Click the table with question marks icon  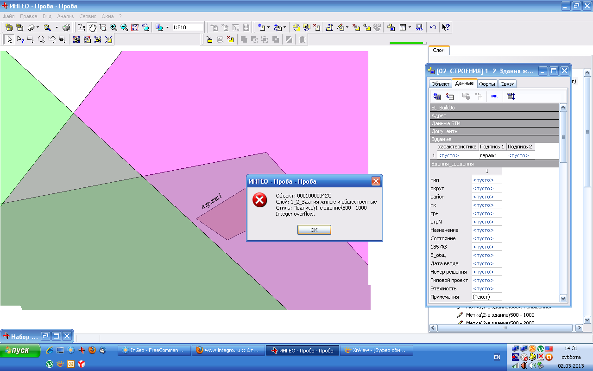click(419, 27)
